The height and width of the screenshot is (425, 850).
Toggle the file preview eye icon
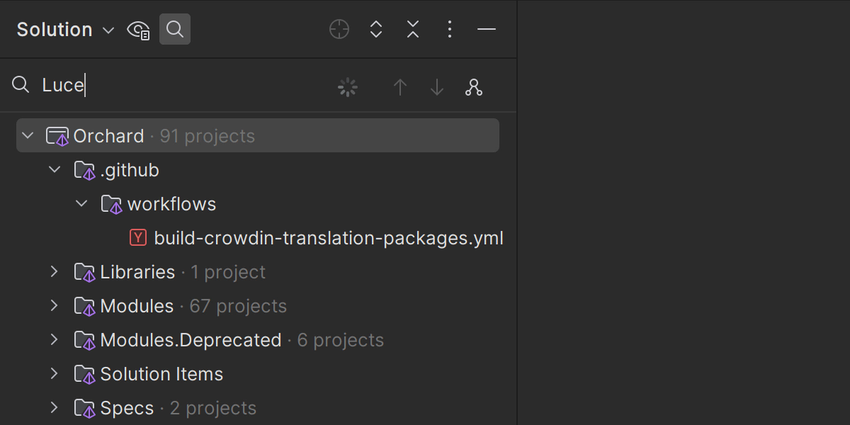[x=137, y=30]
